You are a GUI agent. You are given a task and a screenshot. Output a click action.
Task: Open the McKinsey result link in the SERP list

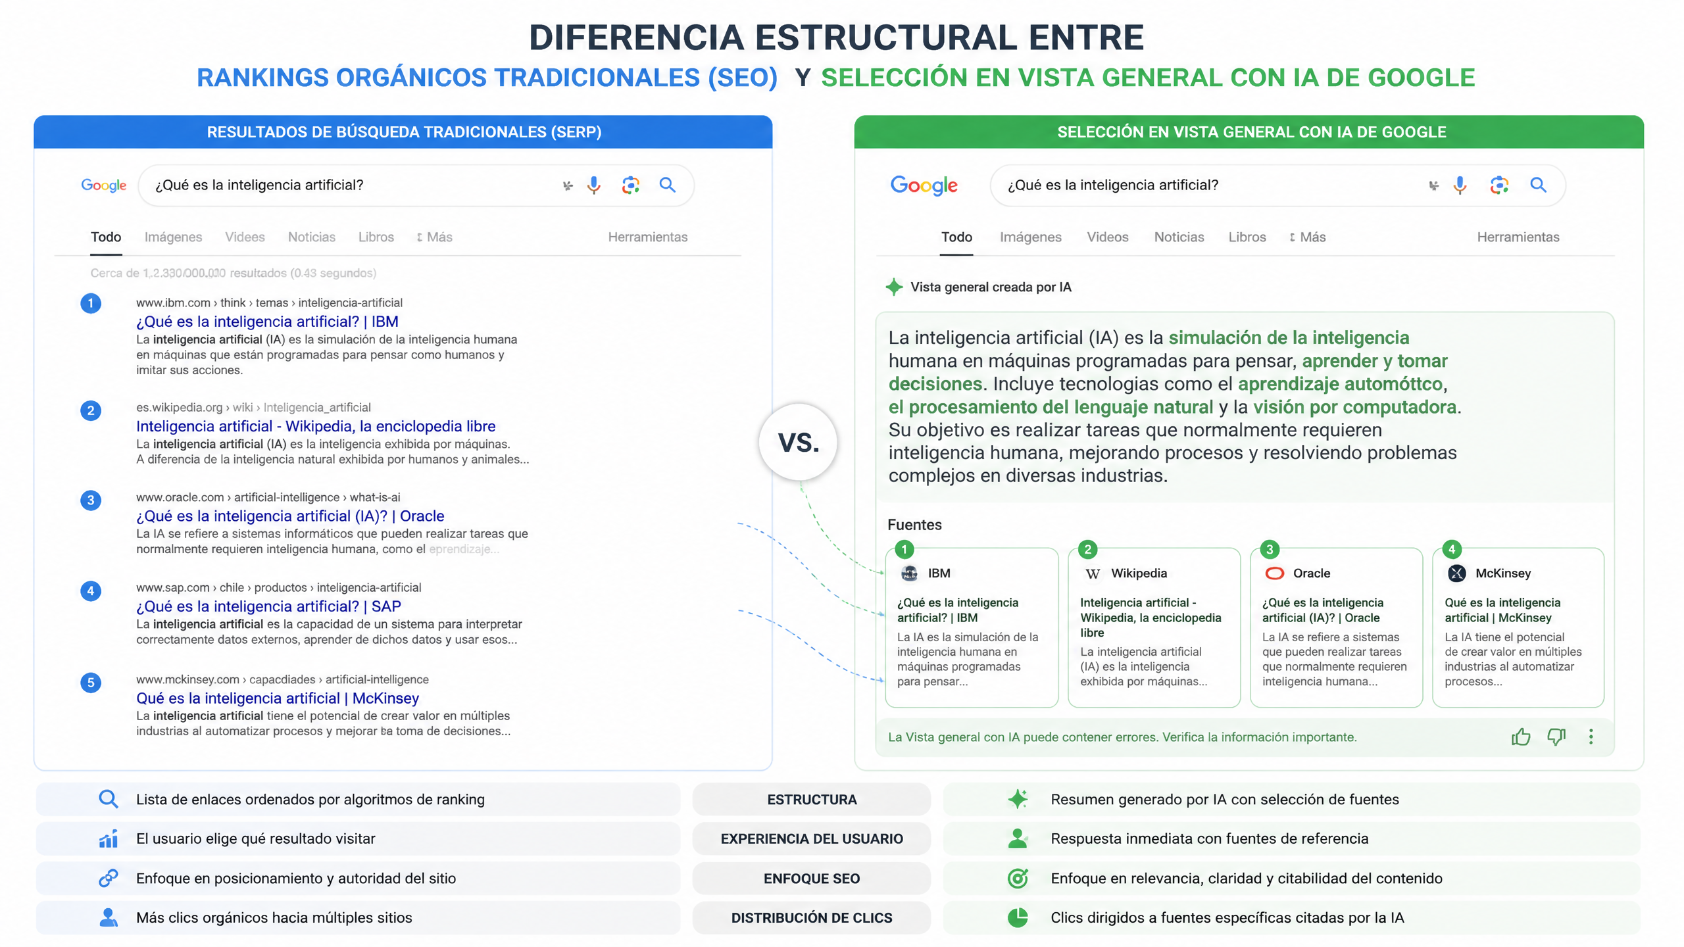278,698
